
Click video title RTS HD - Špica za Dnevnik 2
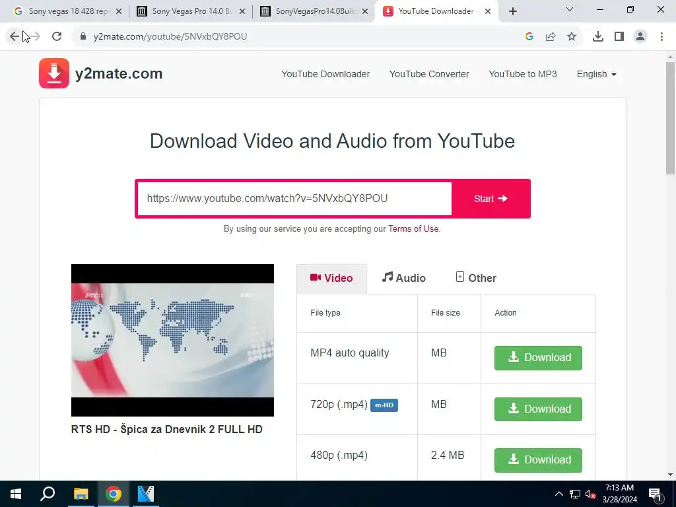167,429
